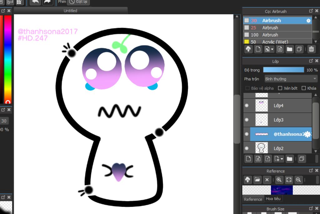This screenshot has height=214, width=320.
Task: Select the Lớp2 layer
Action: coord(277,148)
